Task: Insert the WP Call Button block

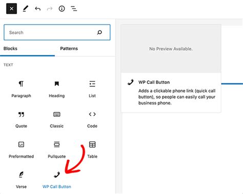Action: (57, 180)
